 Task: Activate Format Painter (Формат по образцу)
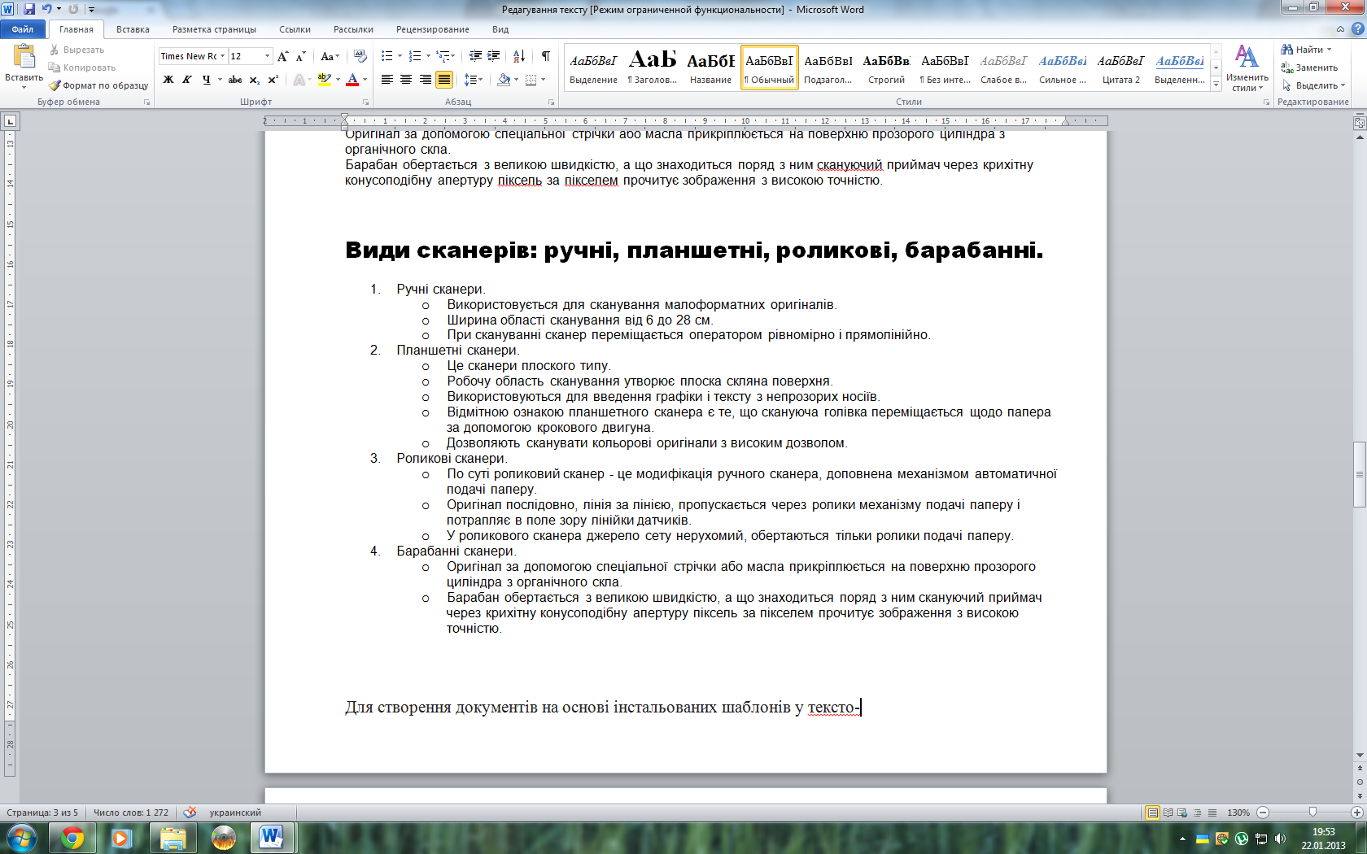98,85
